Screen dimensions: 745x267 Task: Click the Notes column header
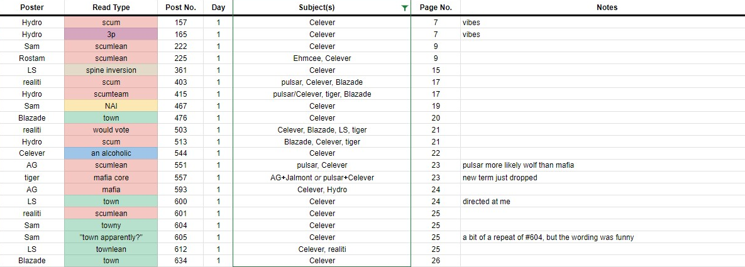[x=603, y=8]
